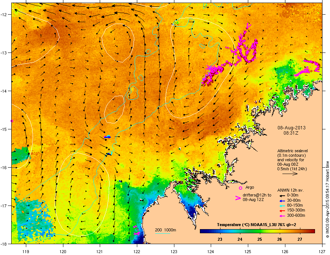Screen dimensions: 330x255
Task: Click the magenta 300-600m arrow symbol
Action: pyautogui.click(x=282, y=216)
